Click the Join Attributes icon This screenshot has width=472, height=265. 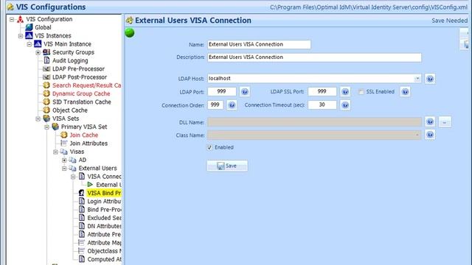pyautogui.click(x=64, y=144)
